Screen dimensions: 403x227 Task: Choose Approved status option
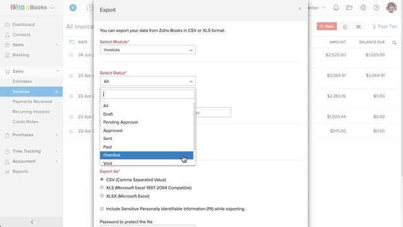[x=147, y=131]
